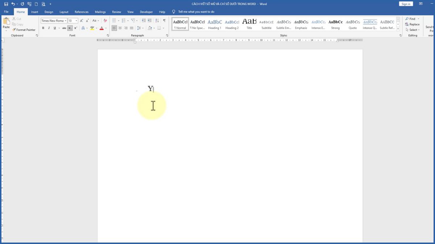Apply the Heading 1 style

coord(215,24)
